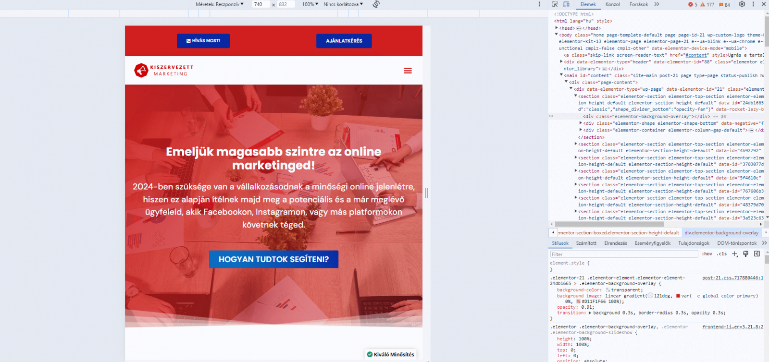Image resolution: width=769 pixels, height=362 pixels.
Task: Open the Elrendezés tab
Action: tap(616, 243)
